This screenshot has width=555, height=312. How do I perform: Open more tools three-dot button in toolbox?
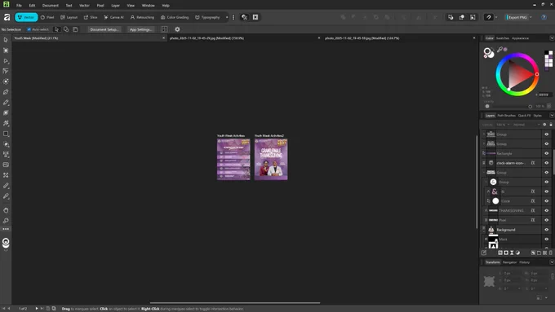6,229
